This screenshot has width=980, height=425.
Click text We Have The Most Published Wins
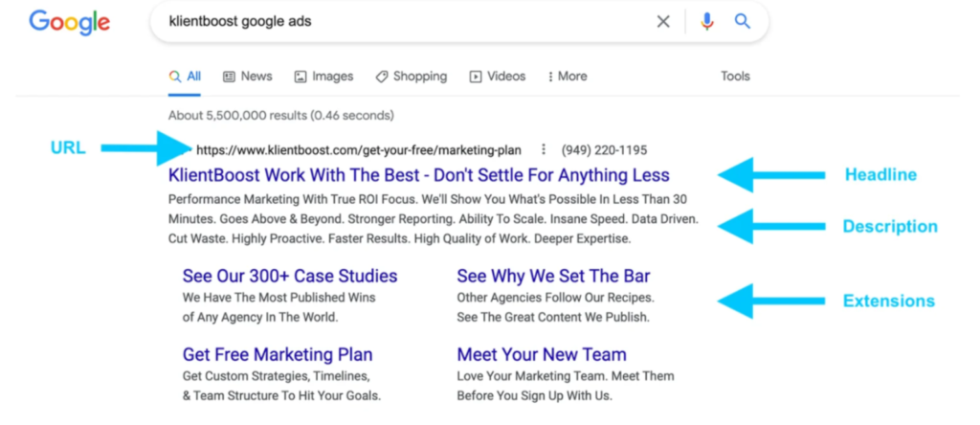point(279,298)
